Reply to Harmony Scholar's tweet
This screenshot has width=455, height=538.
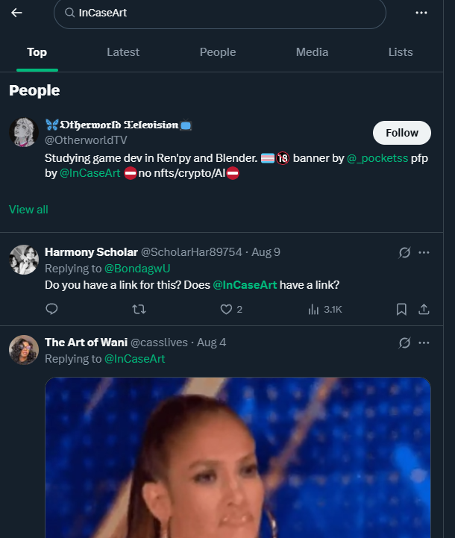(x=51, y=309)
